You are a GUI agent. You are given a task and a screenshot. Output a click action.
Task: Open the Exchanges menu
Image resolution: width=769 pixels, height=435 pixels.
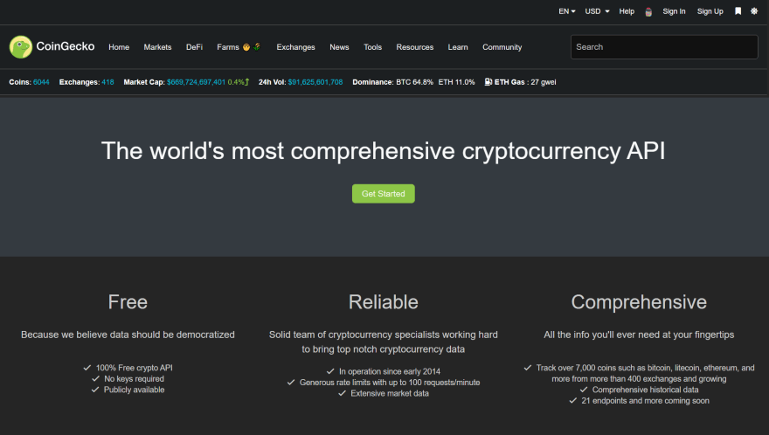point(295,47)
